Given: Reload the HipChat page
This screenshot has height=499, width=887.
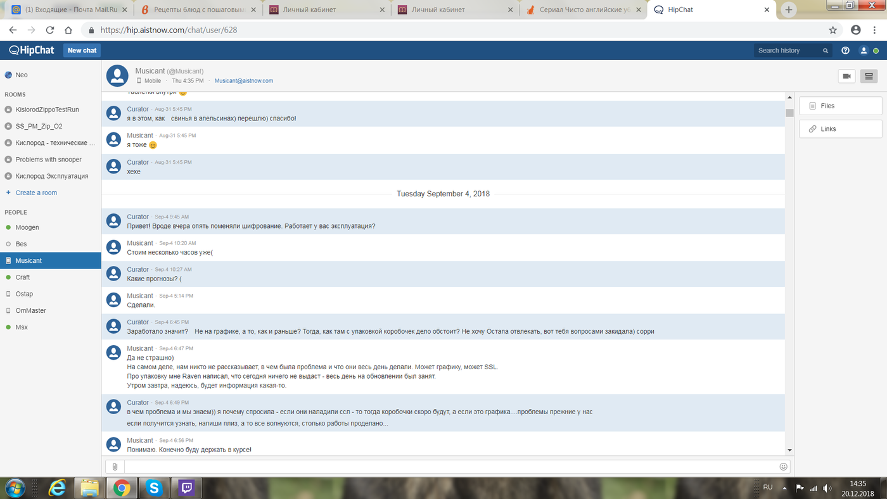Looking at the screenshot, I should (x=50, y=30).
